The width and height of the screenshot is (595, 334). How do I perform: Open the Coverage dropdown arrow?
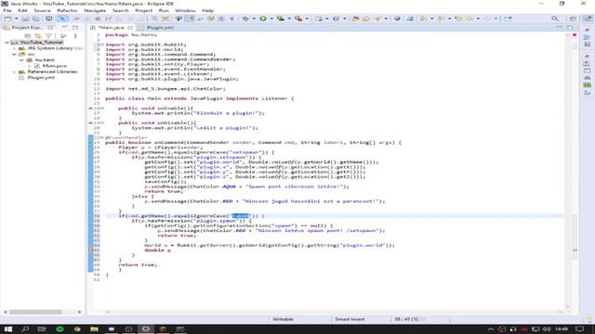tap(289, 19)
